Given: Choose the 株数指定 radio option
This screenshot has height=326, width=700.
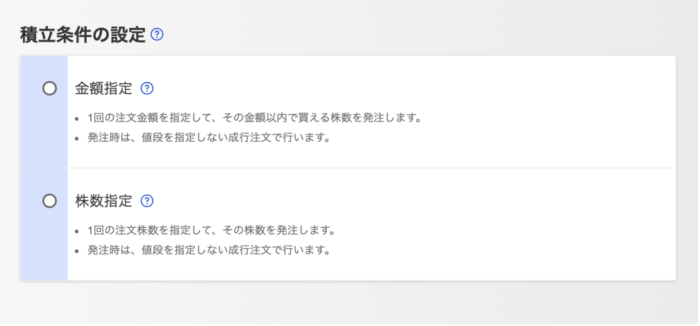Looking at the screenshot, I should [49, 201].
